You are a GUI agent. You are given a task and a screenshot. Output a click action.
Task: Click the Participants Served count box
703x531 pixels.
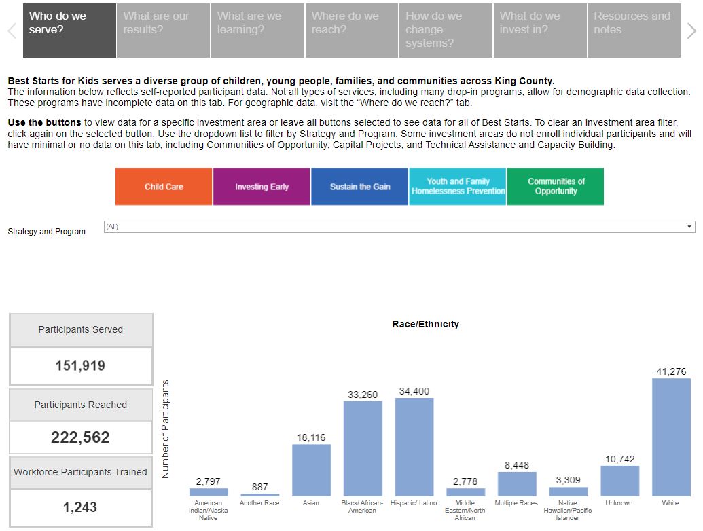pyautogui.click(x=81, y=365)
